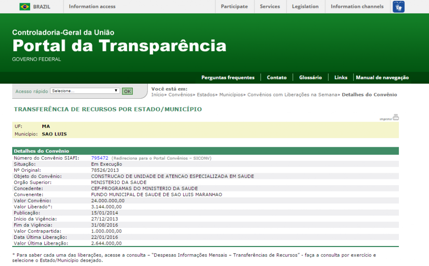Click the Municípios breadcrumb link

(231, 95)
